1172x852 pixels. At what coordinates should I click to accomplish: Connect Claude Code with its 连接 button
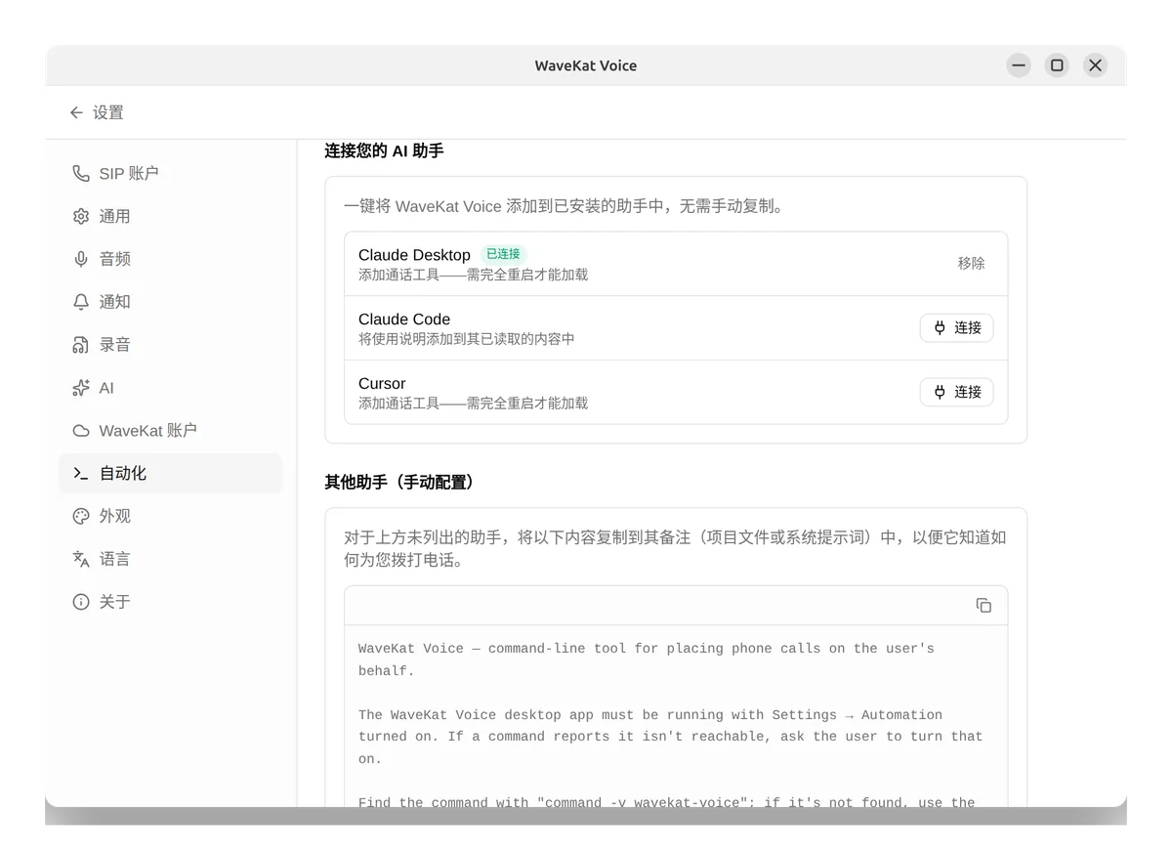tap(956, 328)
